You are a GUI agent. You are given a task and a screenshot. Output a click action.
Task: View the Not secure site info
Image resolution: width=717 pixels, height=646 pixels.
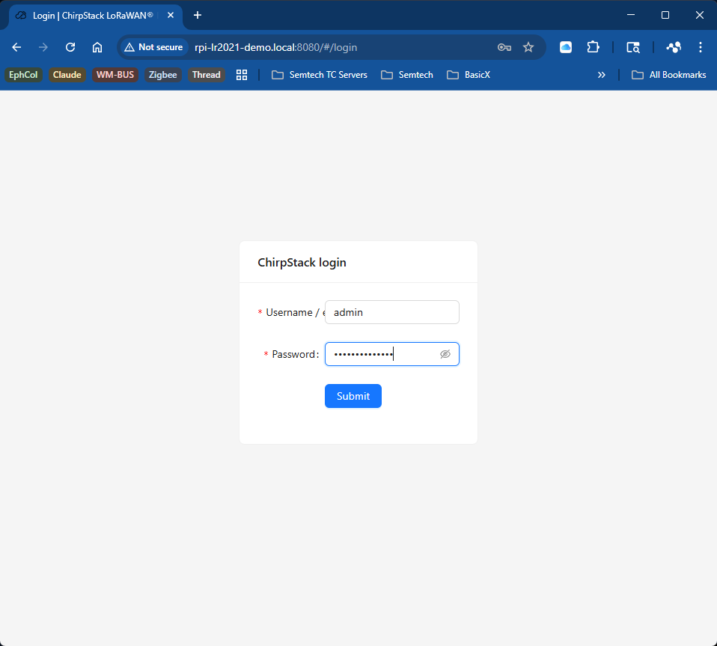(153, 47)
